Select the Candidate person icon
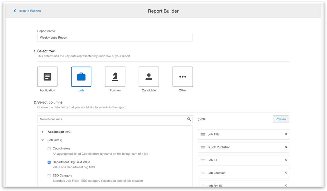Screen dimensions: 327x191 (149, 77)
